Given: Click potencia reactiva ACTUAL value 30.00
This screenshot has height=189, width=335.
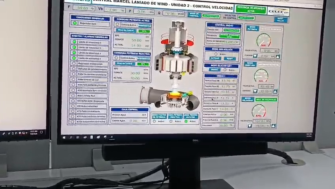Looking at the screenshot, I should click(x=135, y=78).
